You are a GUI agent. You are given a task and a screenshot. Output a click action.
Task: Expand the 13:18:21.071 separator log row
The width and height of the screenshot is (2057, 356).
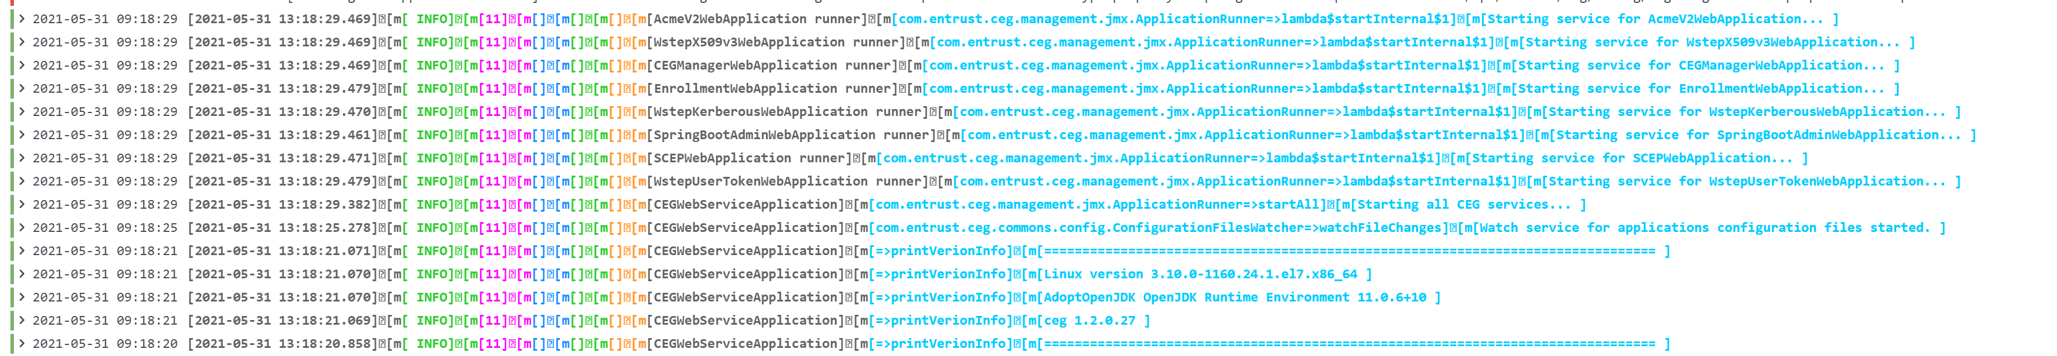coord(23,250)
